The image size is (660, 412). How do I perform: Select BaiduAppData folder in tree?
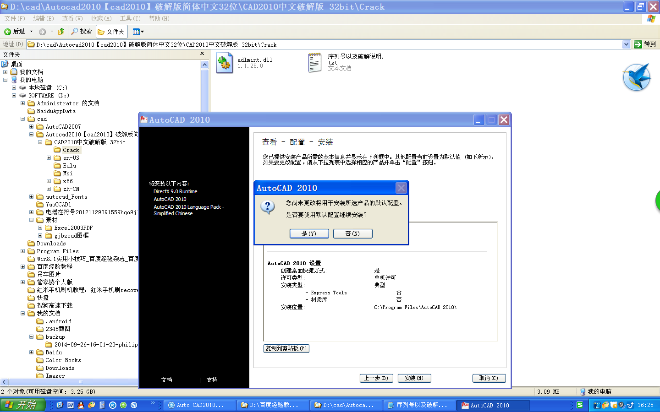56,111
